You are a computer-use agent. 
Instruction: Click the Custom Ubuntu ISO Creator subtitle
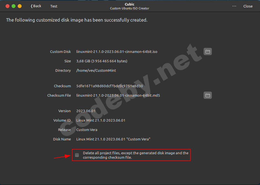pos(129,8)
